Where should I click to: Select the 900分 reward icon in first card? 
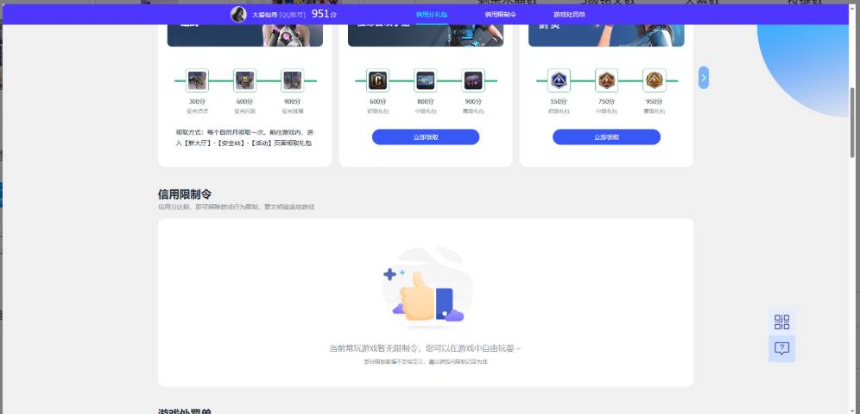pyautogui.click(x=293, y=80)
